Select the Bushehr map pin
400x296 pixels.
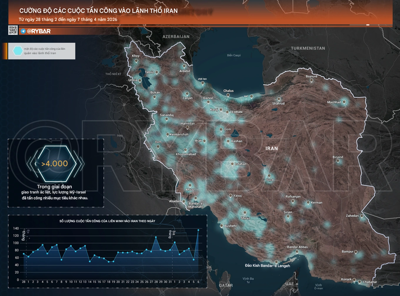[222, 226]
